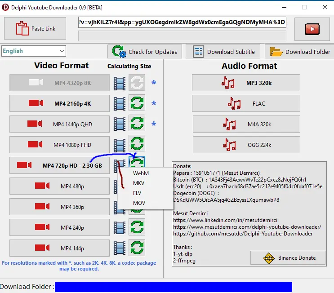Click film strip icon for 144p
Viewport: 334px width, 293px height.
click(120, 249)
